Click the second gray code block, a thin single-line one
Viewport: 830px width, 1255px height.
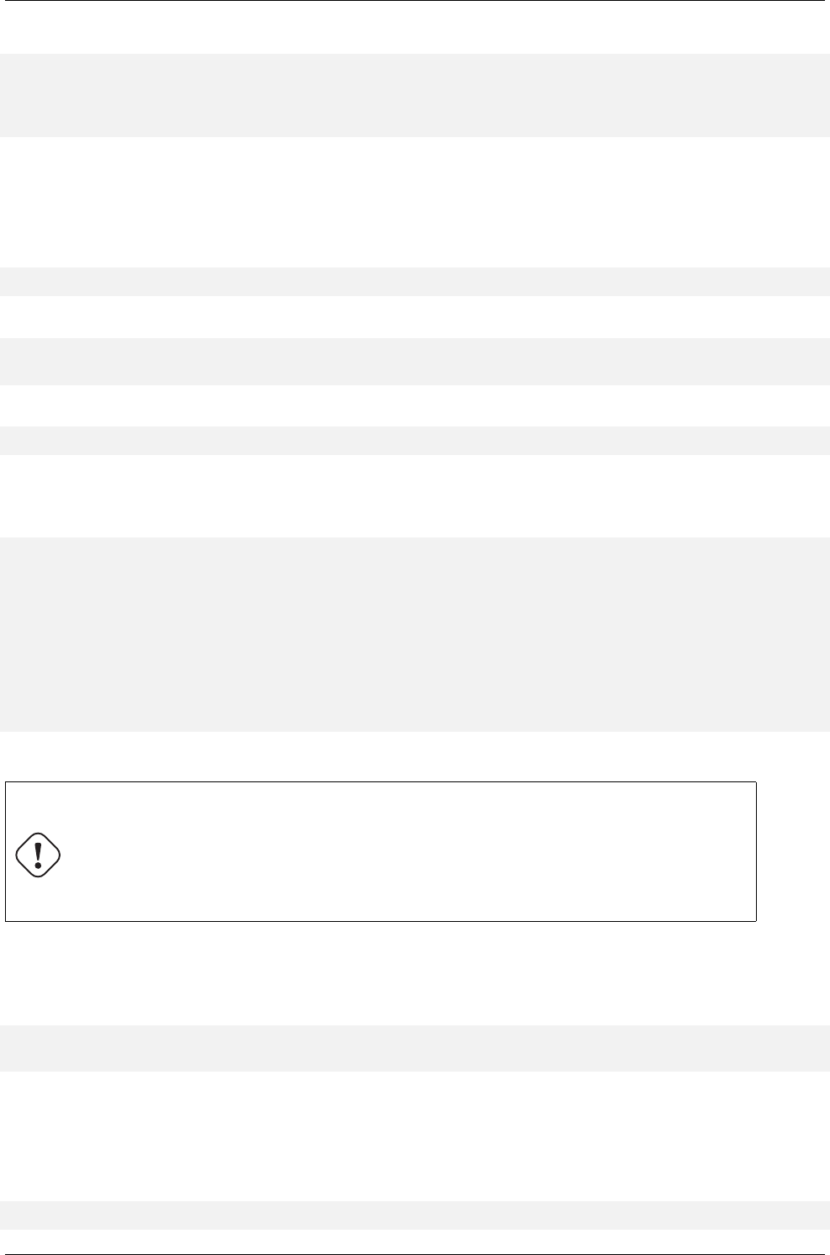415,281
